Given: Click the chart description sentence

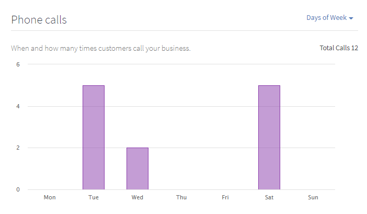Looking at the screenshot, I should [x=101, y=49].
